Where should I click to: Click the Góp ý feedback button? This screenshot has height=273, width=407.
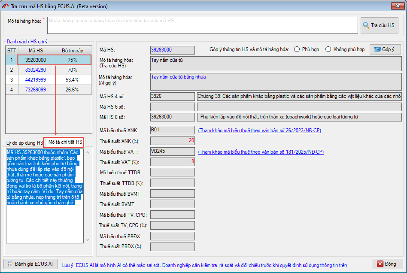click(x=385, y=49)
